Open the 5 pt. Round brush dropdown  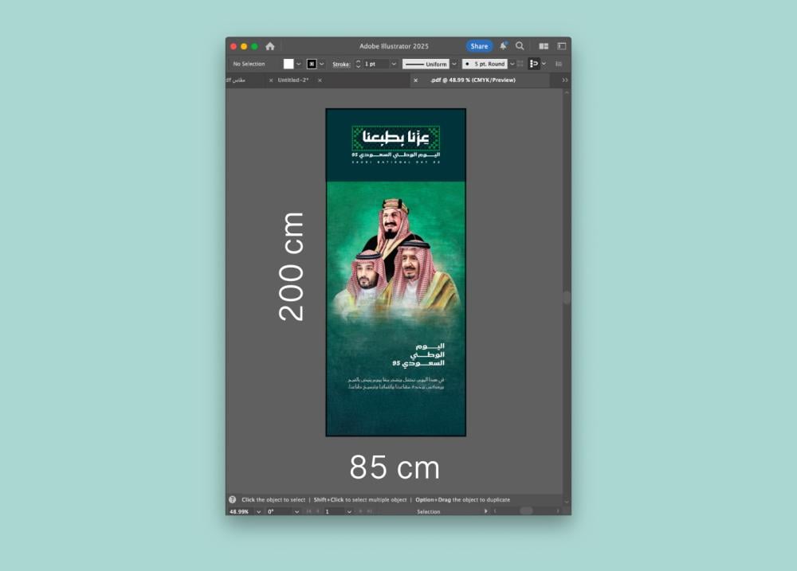[512, 64]
